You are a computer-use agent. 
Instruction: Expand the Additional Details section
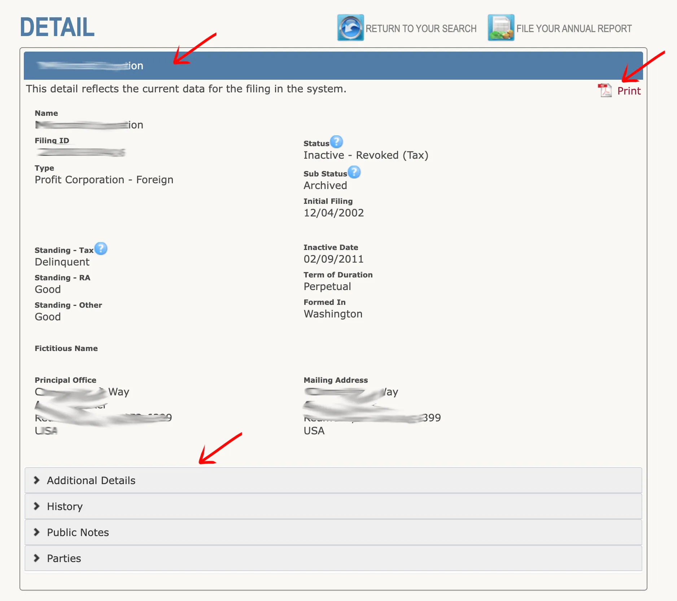click(x=333, y=480)
